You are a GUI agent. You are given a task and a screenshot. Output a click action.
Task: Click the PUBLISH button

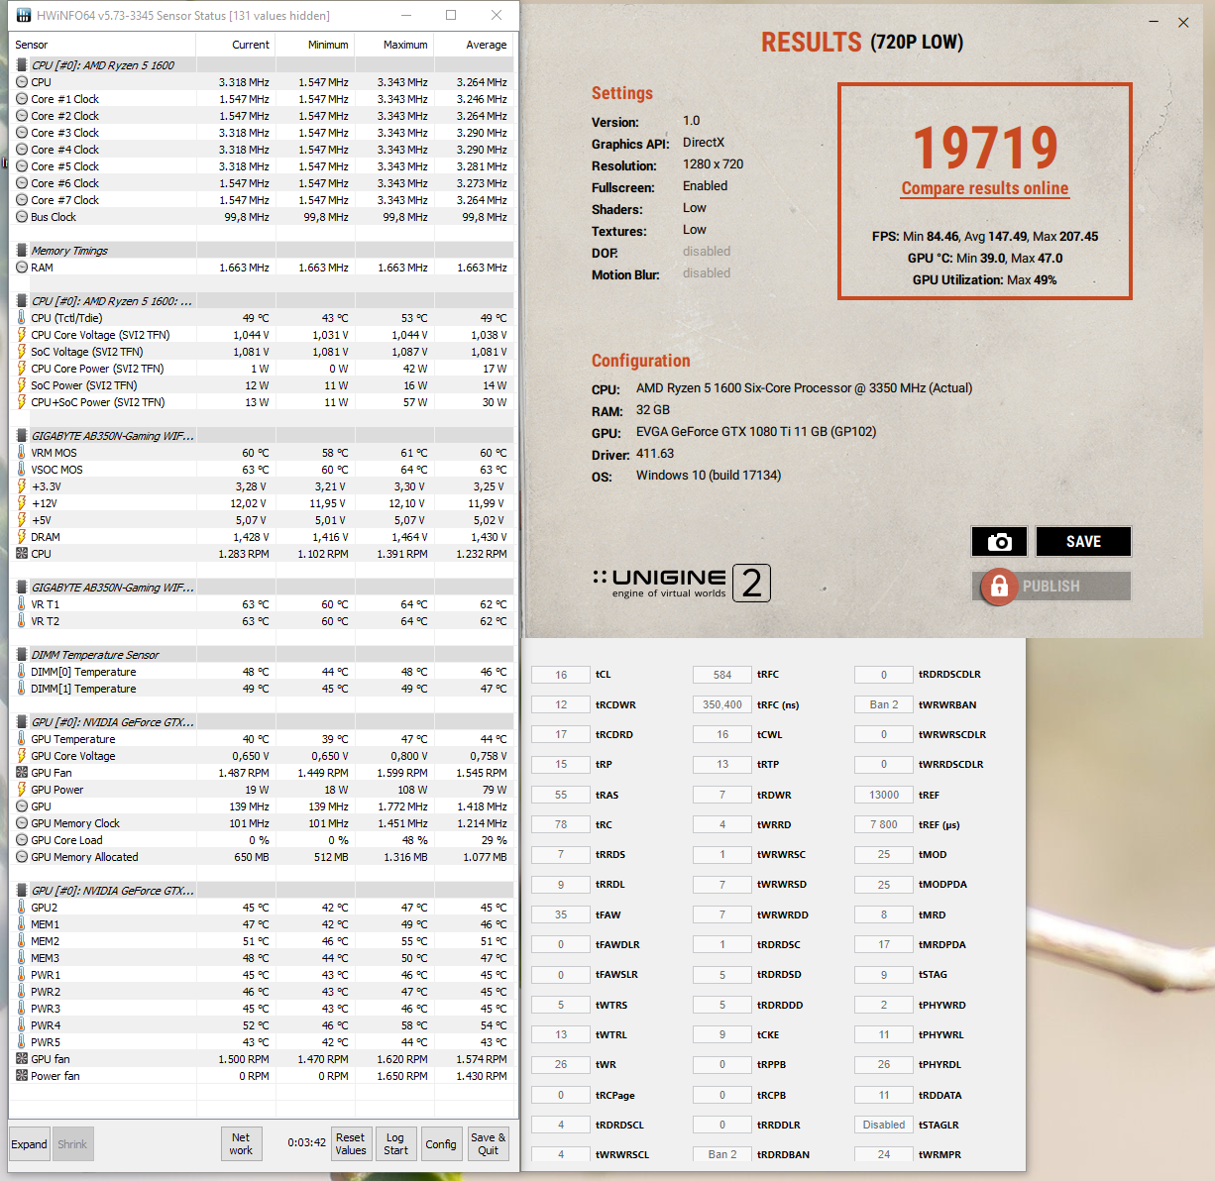(1051, 587)
